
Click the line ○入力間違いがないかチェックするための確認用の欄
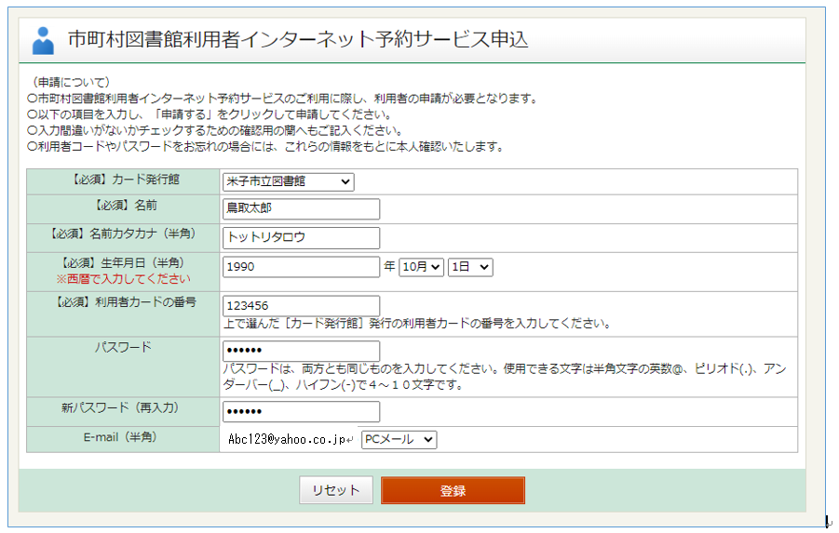point(215,130)
